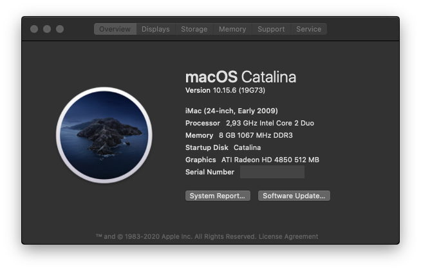This screenshot has width=421, height=271.
Task: Click the window zoom button
Action: pyautogui.click(x=60, y=29)
